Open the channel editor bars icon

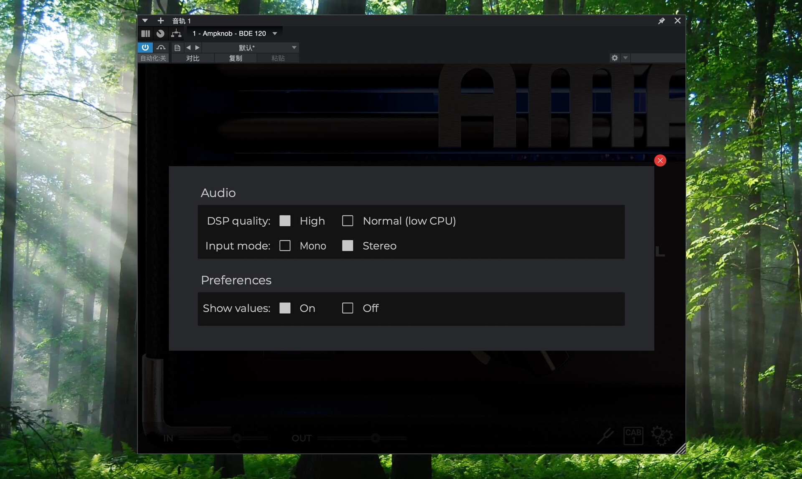pyautogui.click(x=145, y=33)
